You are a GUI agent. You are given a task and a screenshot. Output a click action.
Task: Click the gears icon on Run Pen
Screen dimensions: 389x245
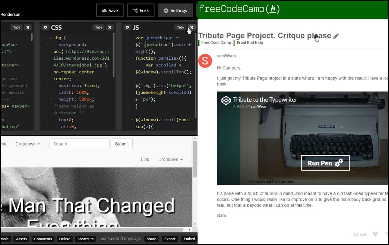tap(338, 163)
